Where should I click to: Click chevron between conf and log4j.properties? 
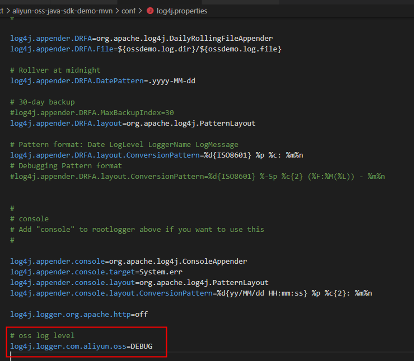click(x=140, y=11)
